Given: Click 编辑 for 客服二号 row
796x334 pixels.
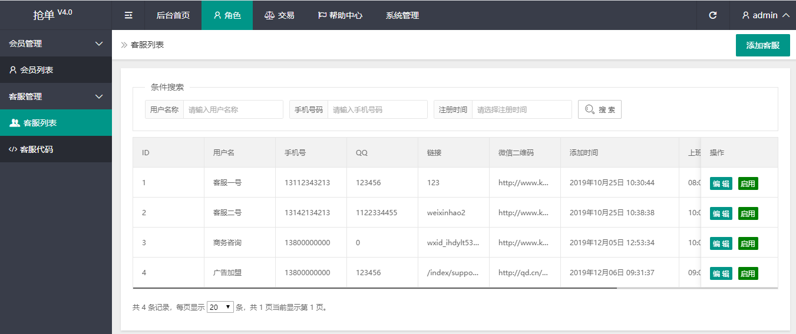Looking at the screenshot, I should click(721, 213).
